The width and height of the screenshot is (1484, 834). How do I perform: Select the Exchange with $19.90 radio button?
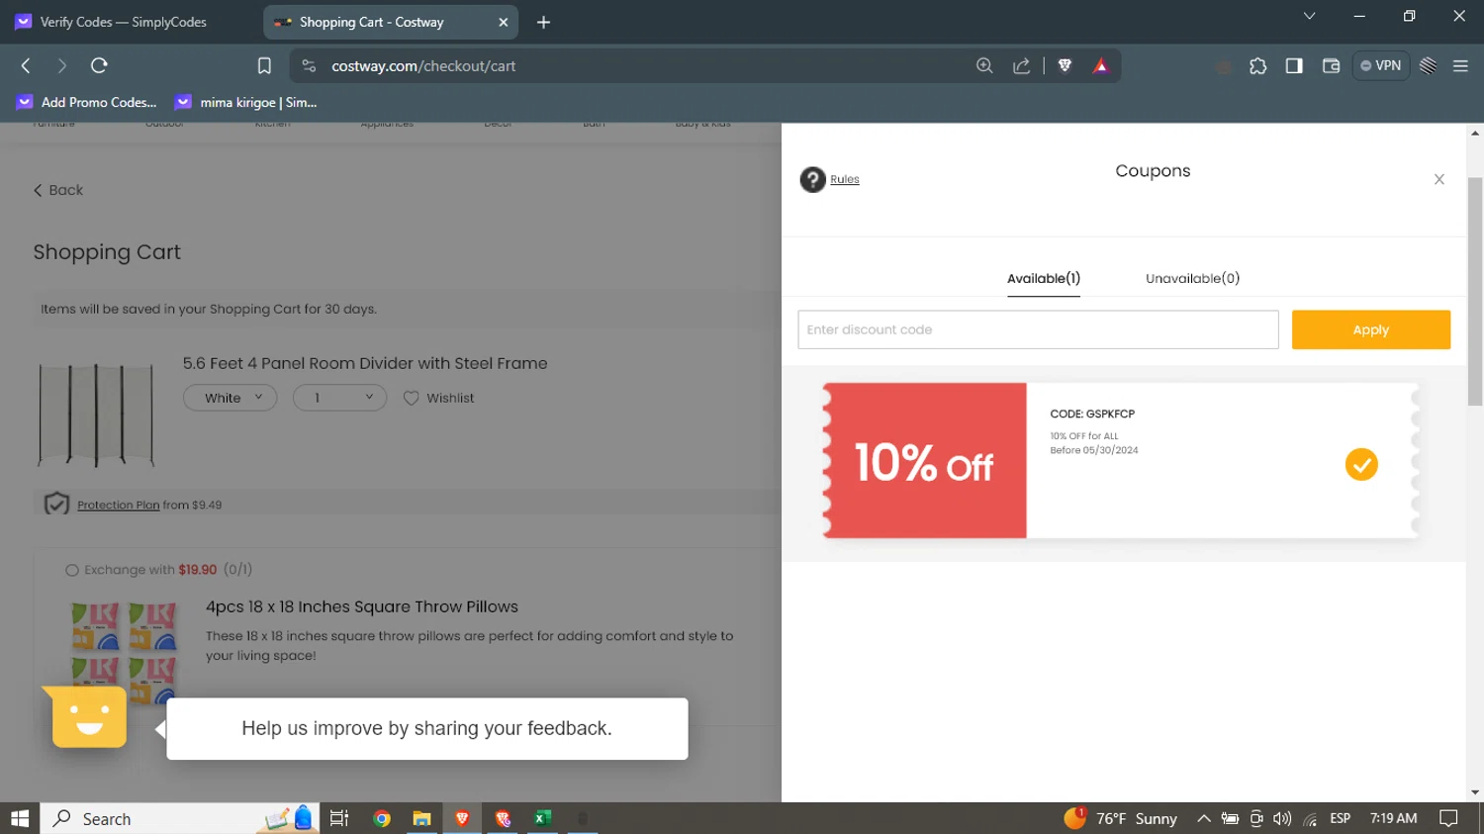point(71,570)
